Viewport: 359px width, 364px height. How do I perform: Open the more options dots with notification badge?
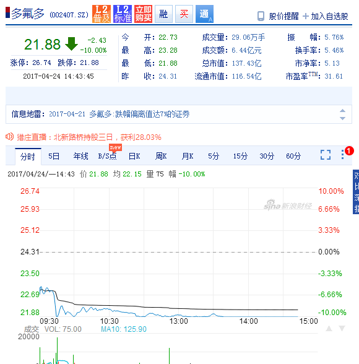[x=342, y=154]
